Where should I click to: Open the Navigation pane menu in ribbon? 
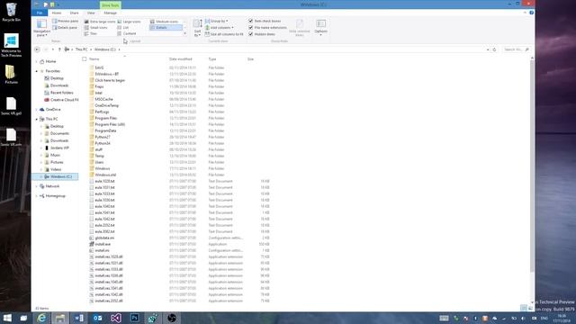coord(41,28)
